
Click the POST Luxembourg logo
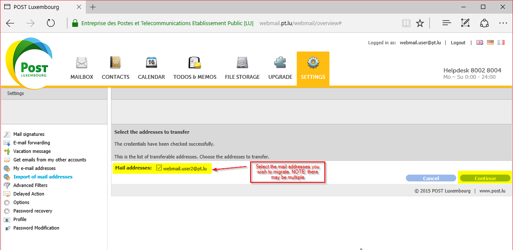29,63
